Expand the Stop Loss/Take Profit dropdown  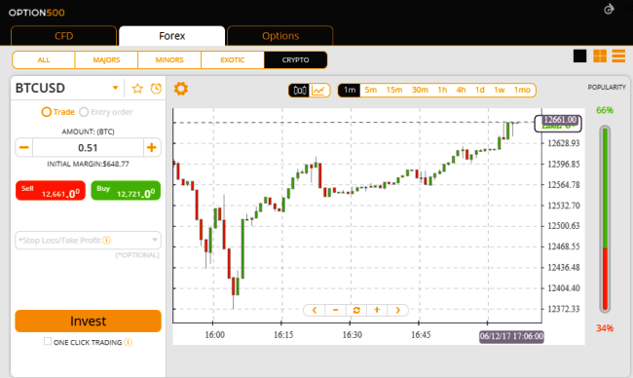click(88, 241)
